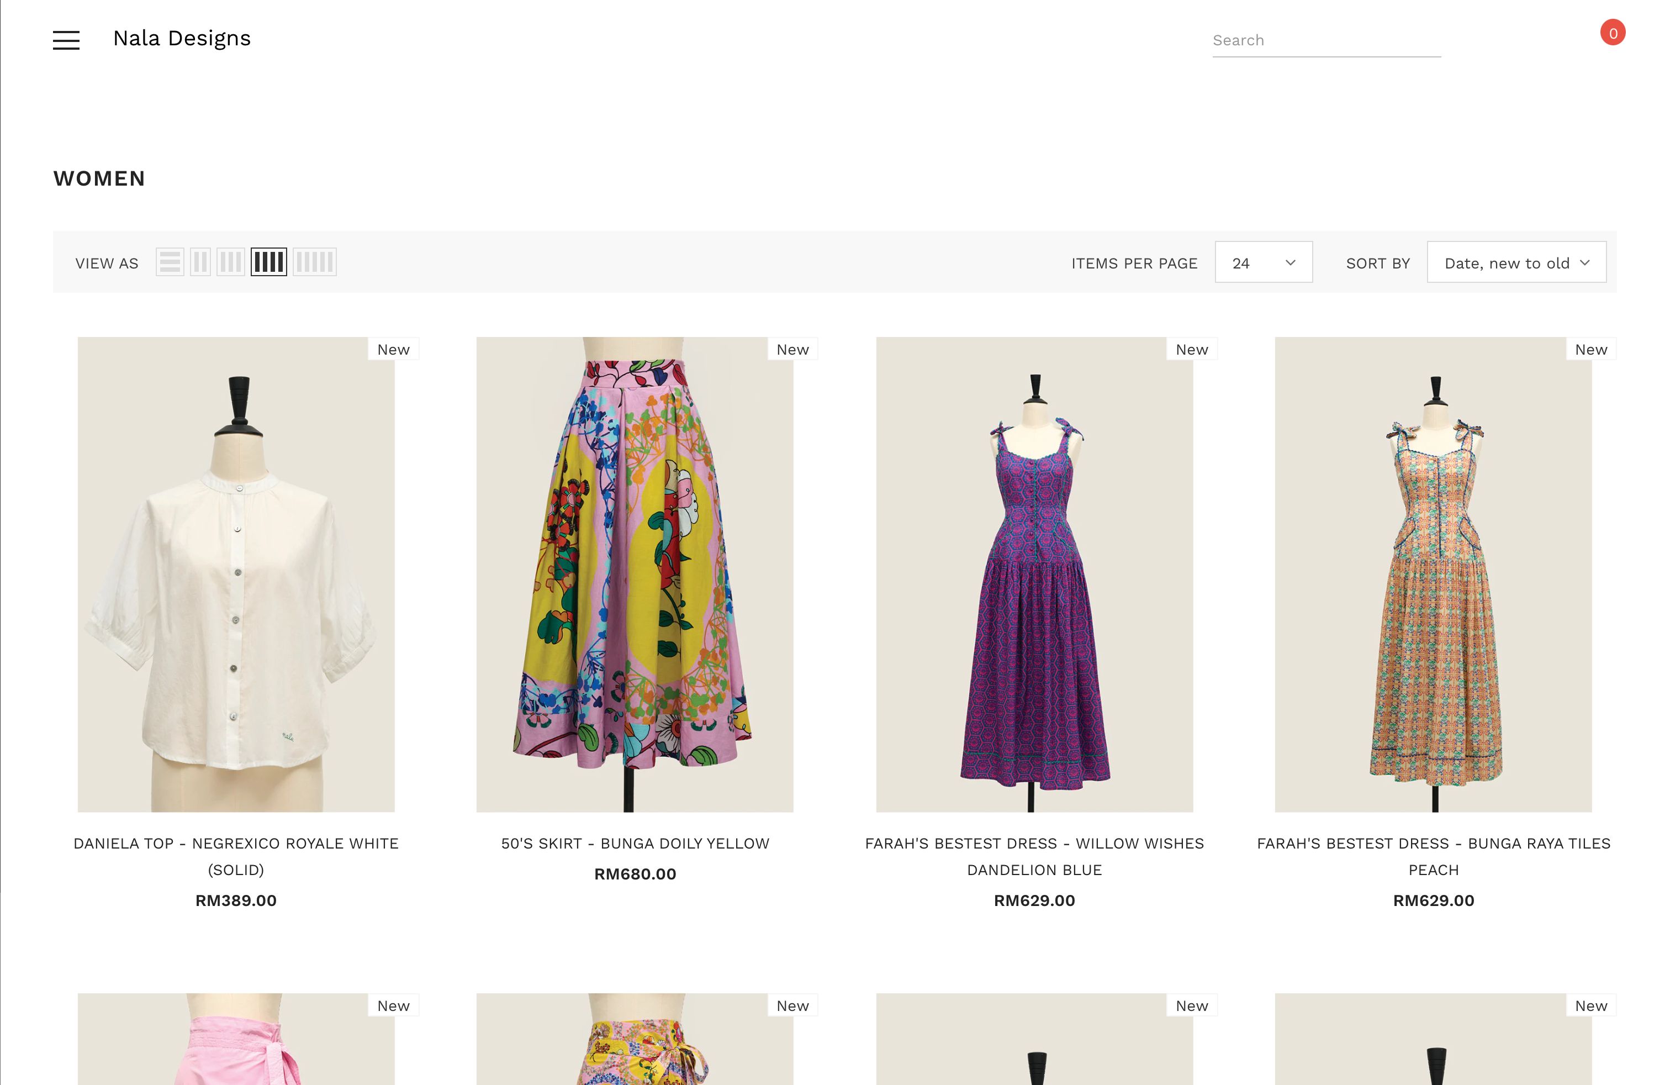1670x1085 pixels.
Task: Open 50's Skirt Bunga Doily Yellow link
Action: [635, 843]
